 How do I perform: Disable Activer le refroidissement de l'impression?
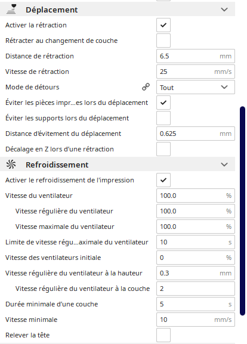click(163, 180)
